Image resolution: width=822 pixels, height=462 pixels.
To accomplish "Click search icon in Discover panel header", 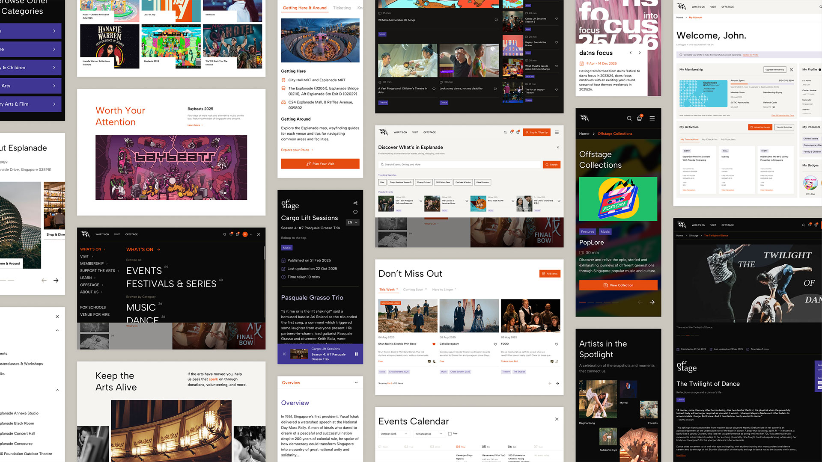I will click(x=505, y=132).
